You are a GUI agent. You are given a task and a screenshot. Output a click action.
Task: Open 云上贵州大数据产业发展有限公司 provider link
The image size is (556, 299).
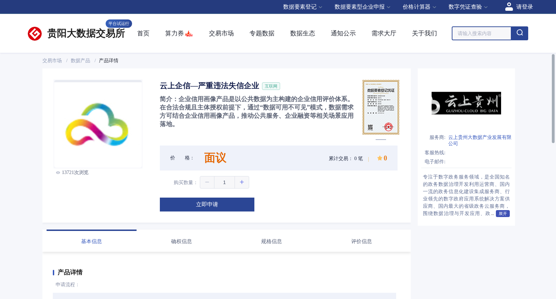(x=480, y=140)
